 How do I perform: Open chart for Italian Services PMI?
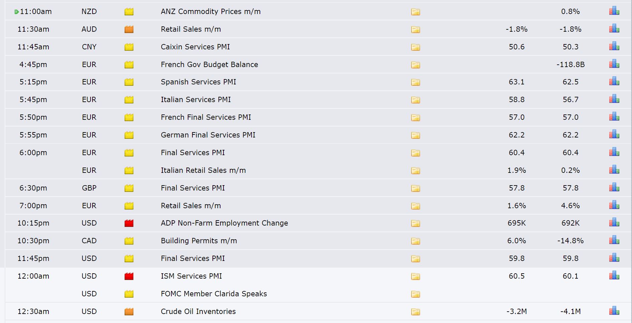pyautogui.click(x=614, y=99)
